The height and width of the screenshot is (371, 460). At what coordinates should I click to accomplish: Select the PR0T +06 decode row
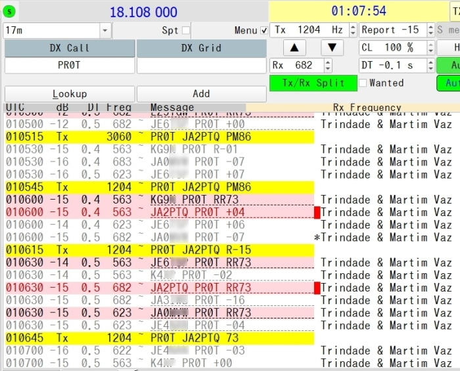coord(160,225)
